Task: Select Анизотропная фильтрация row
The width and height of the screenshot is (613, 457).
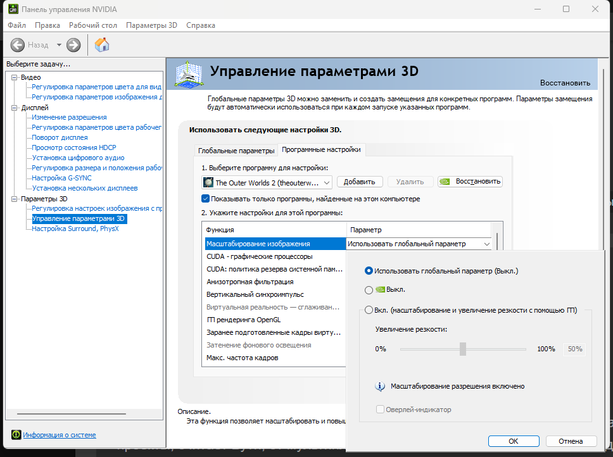Action: tap(275, 282)
